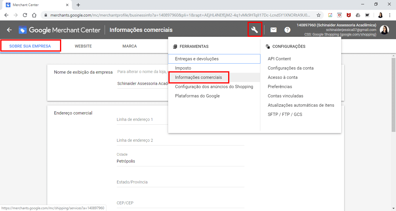Image resolution: width=396 pixels, height=211 pixels.
Task: Click the Ferramentas heading
Action: (x=194, y=46)
